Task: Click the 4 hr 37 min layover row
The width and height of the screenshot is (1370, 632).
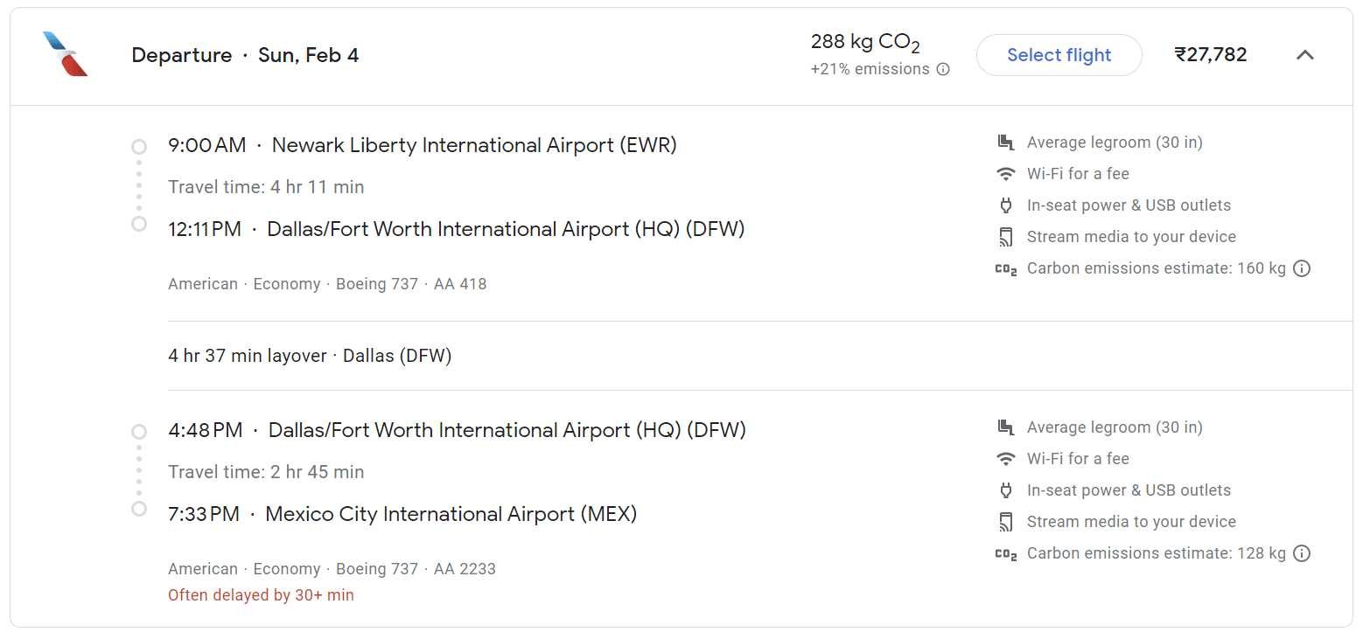Action: click(310, 356)
